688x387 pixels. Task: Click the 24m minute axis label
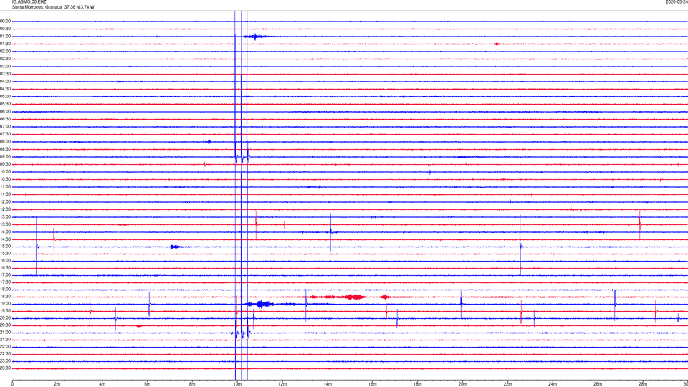pyautogui.click(x=553, y=384)
